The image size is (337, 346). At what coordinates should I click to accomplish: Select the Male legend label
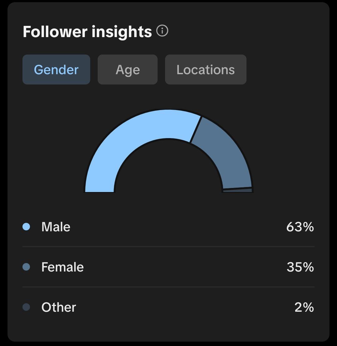coord(56,227)
